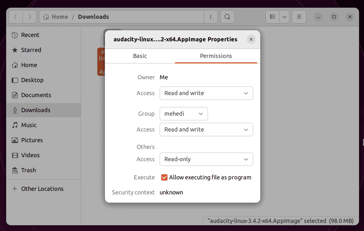Open Trash in the sidebar

pyautogui.click(x=43, y=170)
